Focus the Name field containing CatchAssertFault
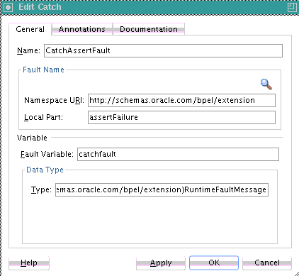299x276 pixels. pyautogui.click(x=163, y=50)
